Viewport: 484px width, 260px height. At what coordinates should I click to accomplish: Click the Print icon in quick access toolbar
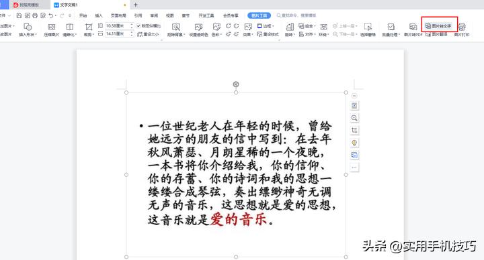coord(35,15)
